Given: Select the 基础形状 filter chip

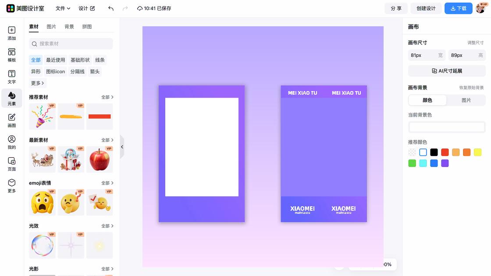Looking at the screenshot, I should click(x=80, y=60).
